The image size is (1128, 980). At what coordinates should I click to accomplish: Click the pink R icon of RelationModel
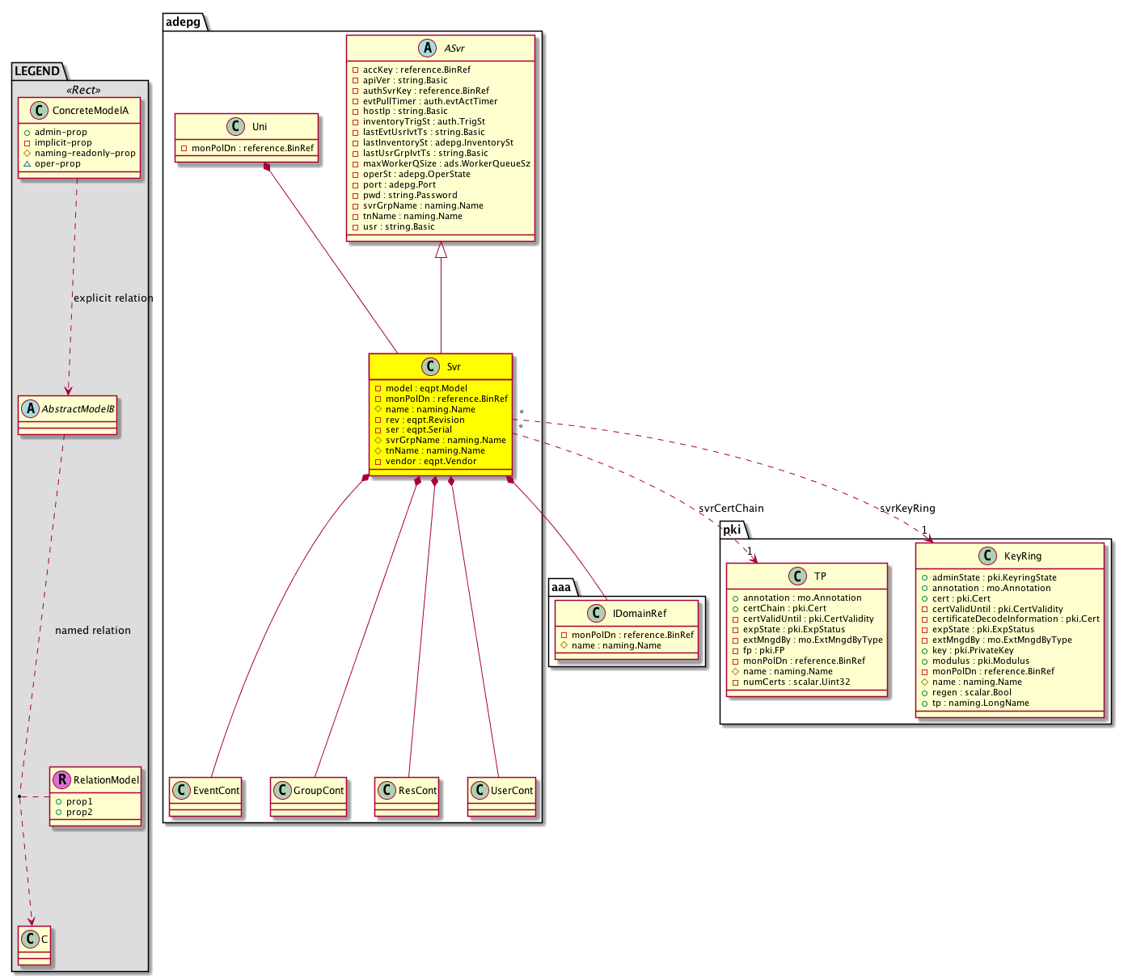pos(61,780)
